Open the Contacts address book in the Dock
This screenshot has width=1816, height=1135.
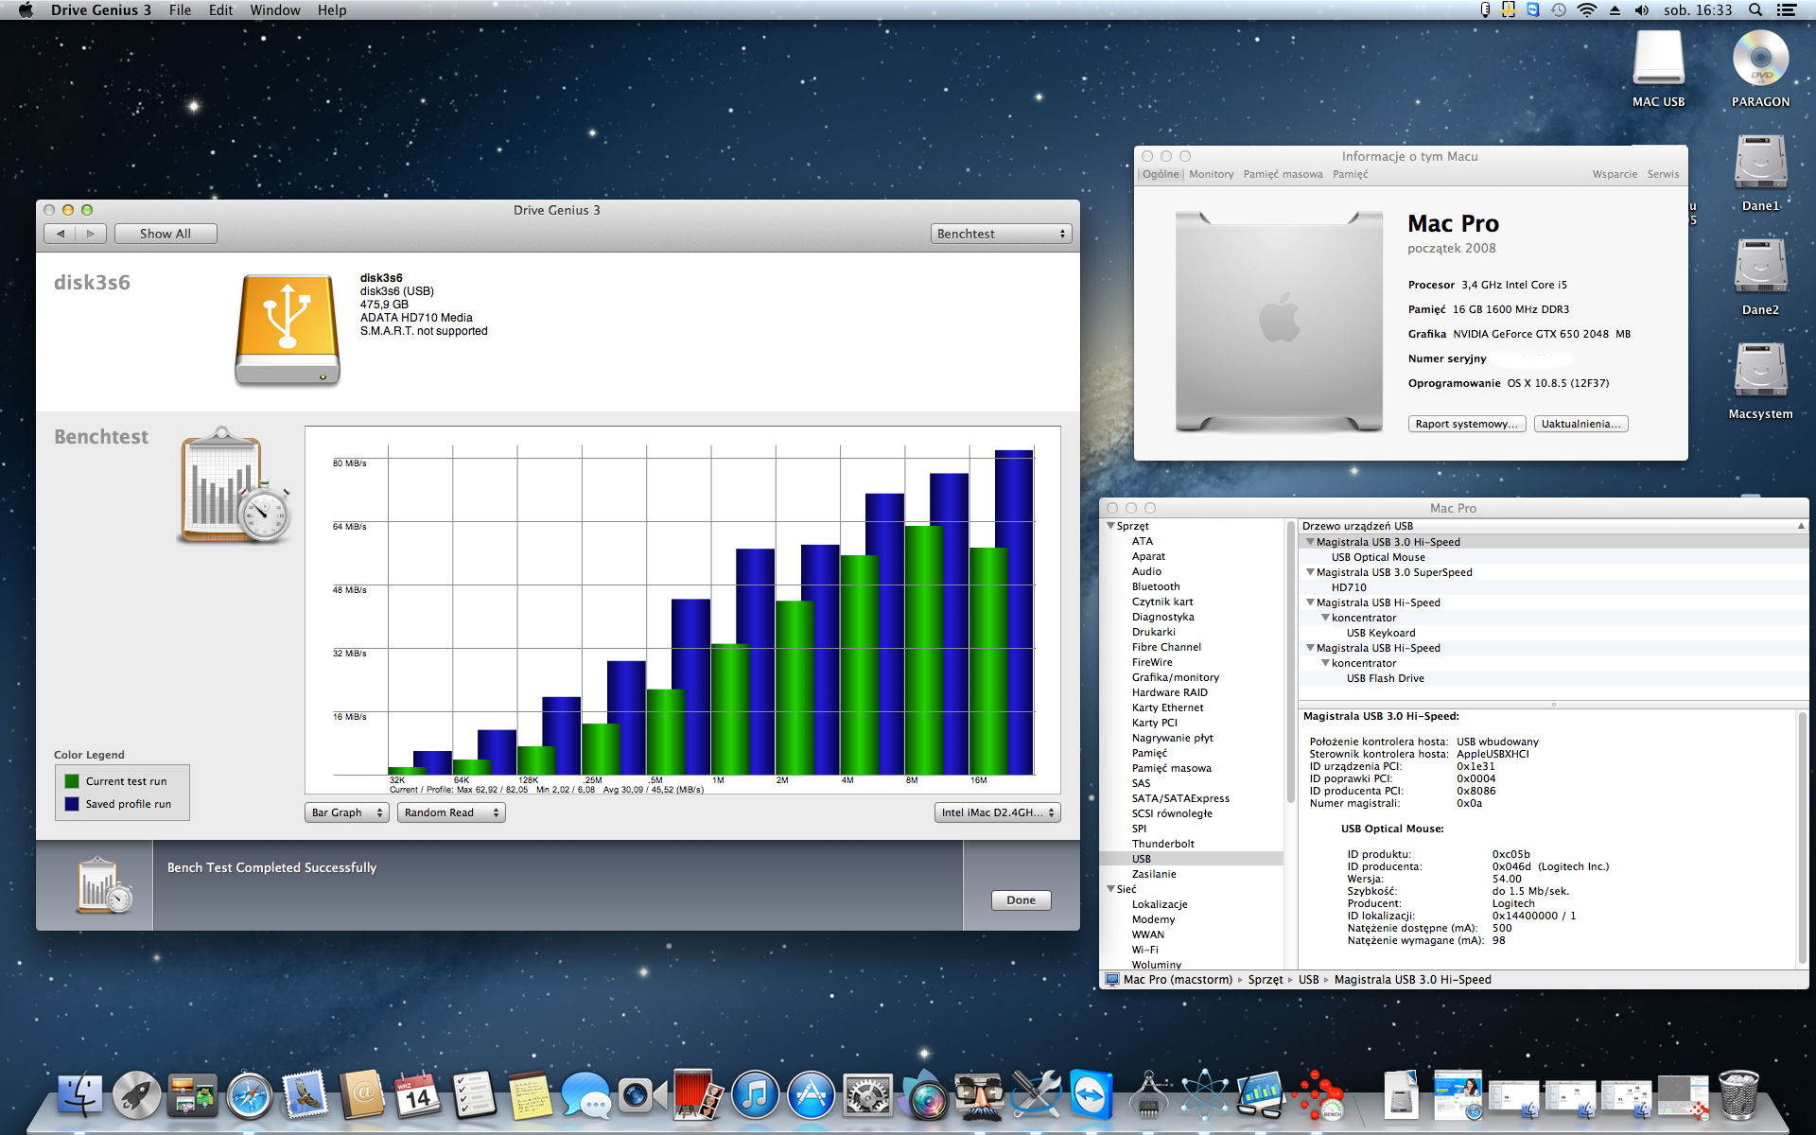[x=362, y=1095]
